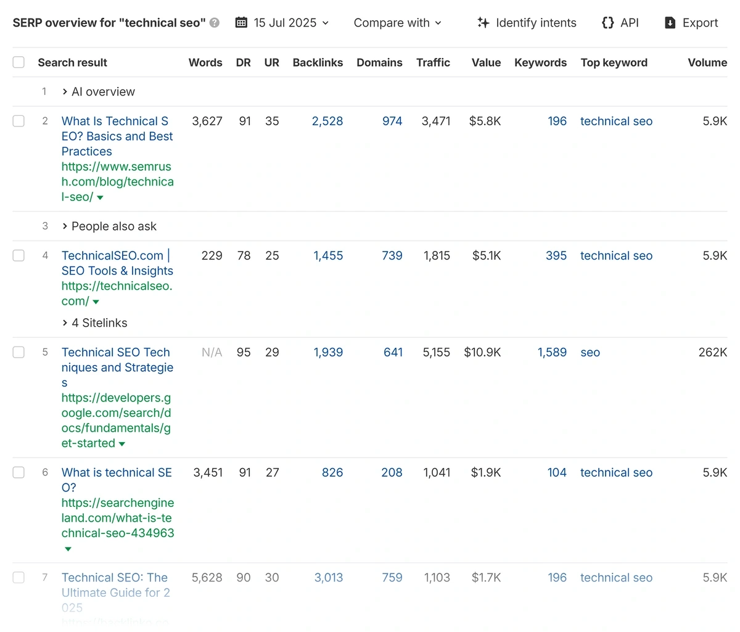Open the 759 domains value
This screenshot has width=740, height=632.
[392, 578]
